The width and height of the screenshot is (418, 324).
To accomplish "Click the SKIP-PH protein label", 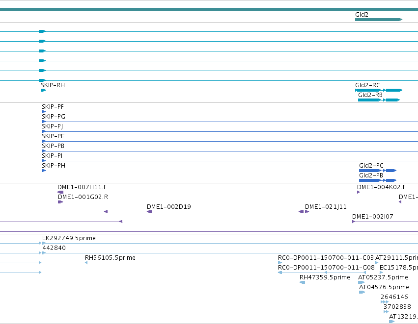I will click(x=54, y=166).
